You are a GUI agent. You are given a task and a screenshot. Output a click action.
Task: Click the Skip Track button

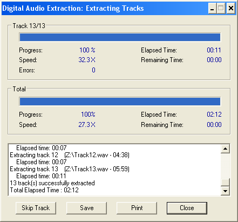point(36,208)
